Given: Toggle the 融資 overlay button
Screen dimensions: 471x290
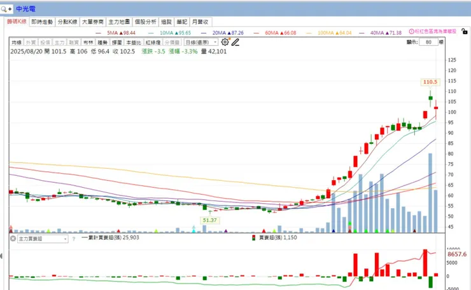Looking at the screenshot, I should [x=74, y=43].
